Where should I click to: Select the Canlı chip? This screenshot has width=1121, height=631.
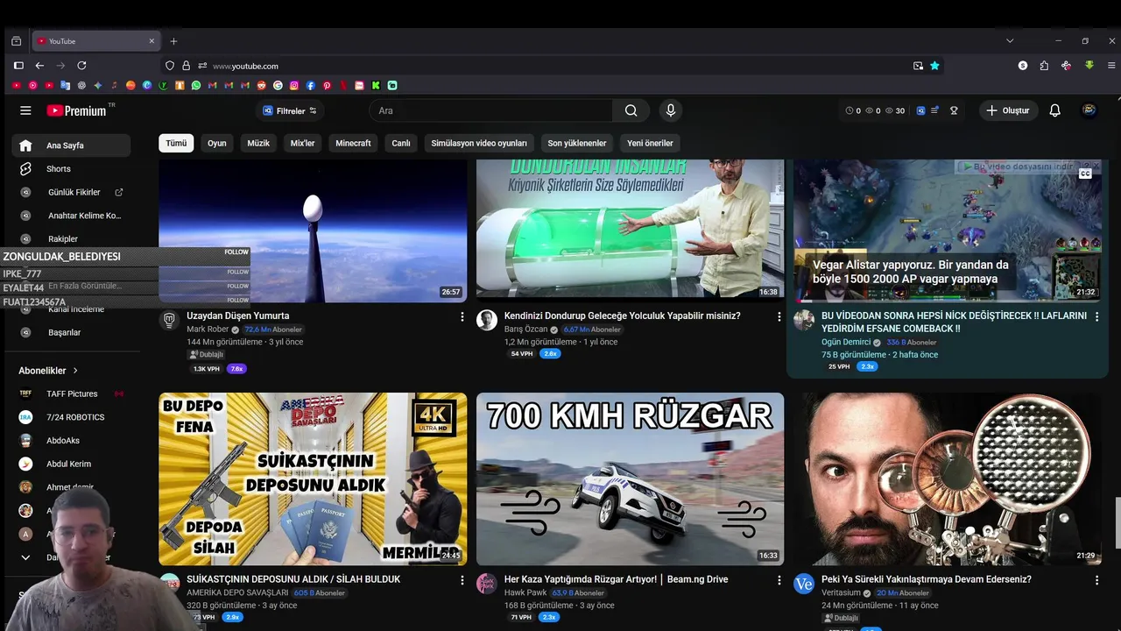tap(401, 143)
